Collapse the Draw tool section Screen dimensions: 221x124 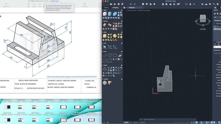pyautogui.click(x=103, y=51)
